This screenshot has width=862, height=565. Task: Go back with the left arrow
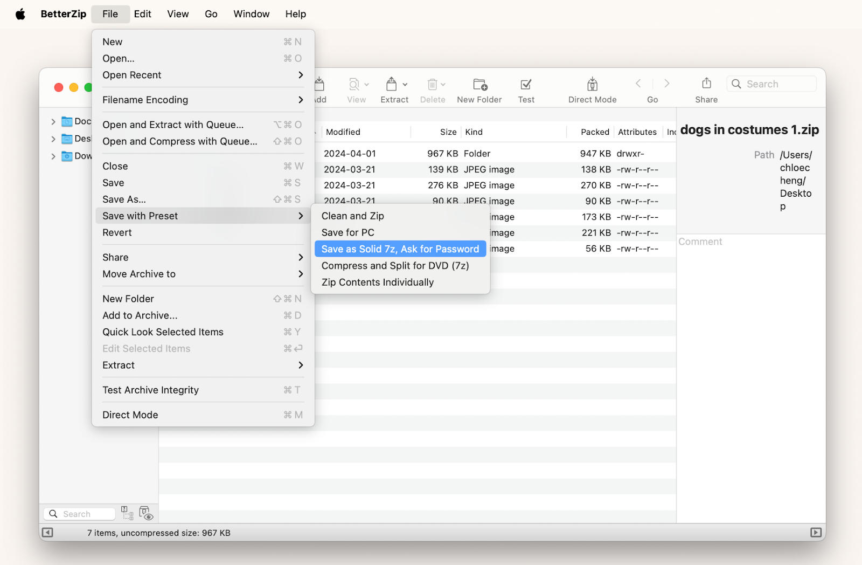(638, 84)
